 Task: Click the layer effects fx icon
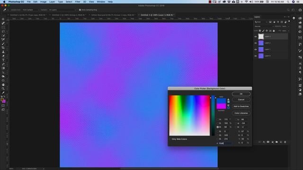pyautogui.click(x=264, y=142)
